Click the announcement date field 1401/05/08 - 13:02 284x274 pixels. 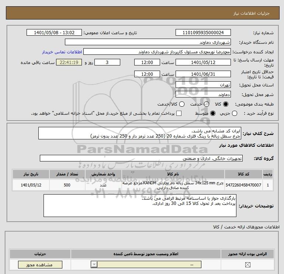[54, 32]
